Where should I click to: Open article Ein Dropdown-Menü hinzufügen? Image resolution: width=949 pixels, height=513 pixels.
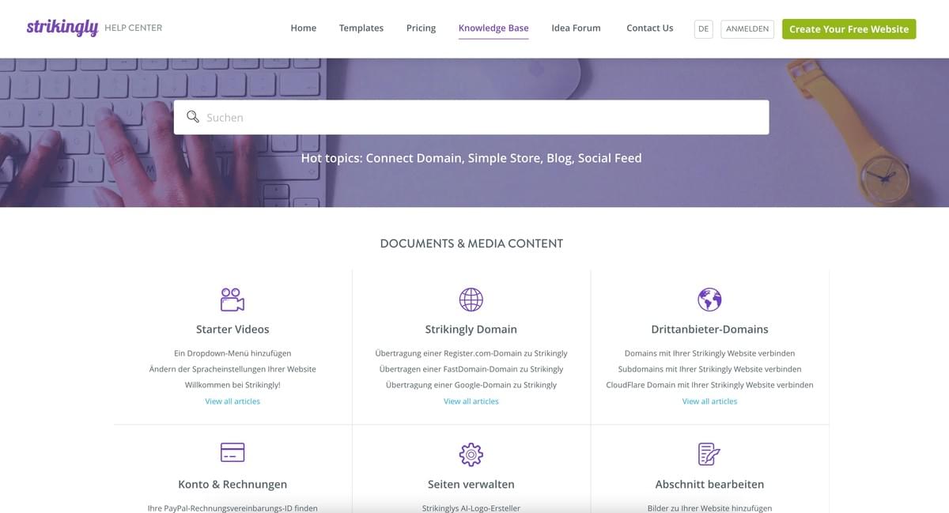pos(233,353)
